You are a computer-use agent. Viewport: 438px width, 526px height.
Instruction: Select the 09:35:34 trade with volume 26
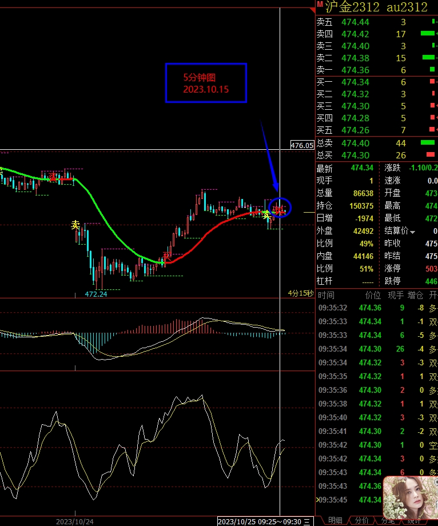(377, 349)
